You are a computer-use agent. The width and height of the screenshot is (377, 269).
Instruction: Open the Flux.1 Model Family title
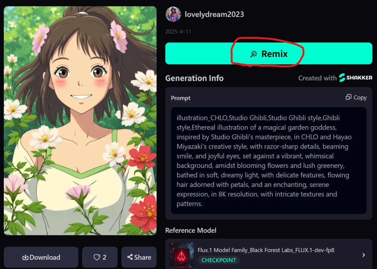[x=266, y=250]
